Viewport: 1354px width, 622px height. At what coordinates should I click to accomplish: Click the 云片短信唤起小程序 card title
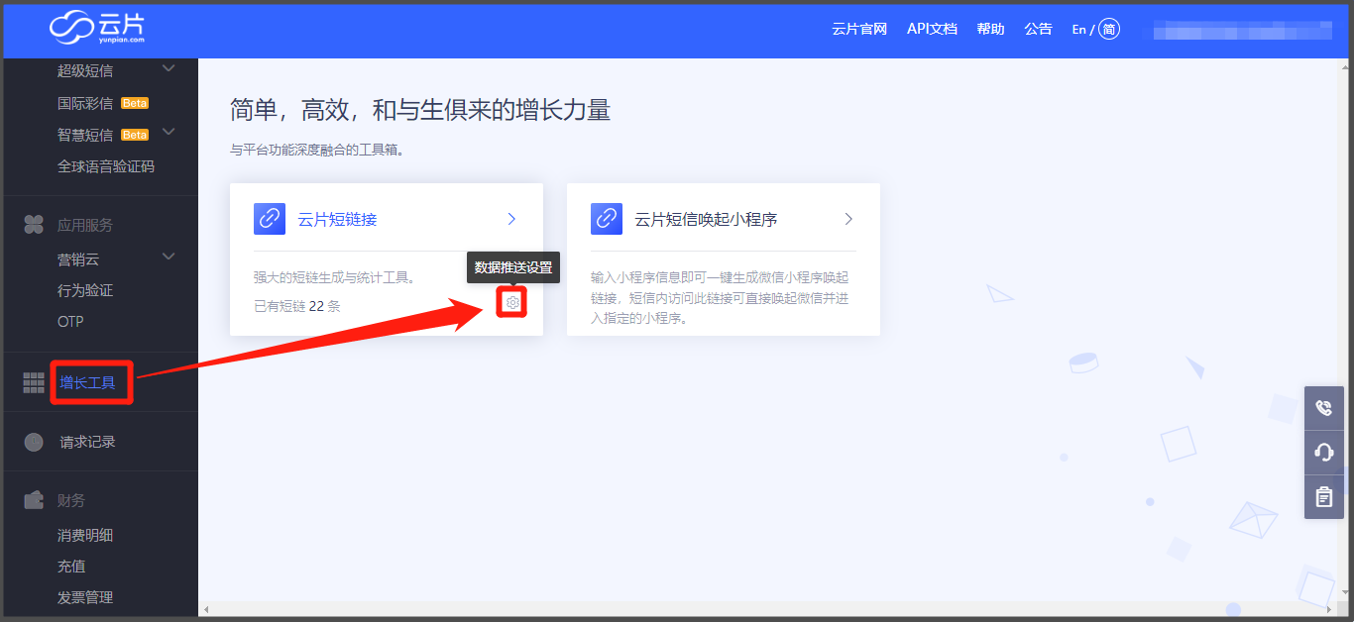[x=706, y=219]
